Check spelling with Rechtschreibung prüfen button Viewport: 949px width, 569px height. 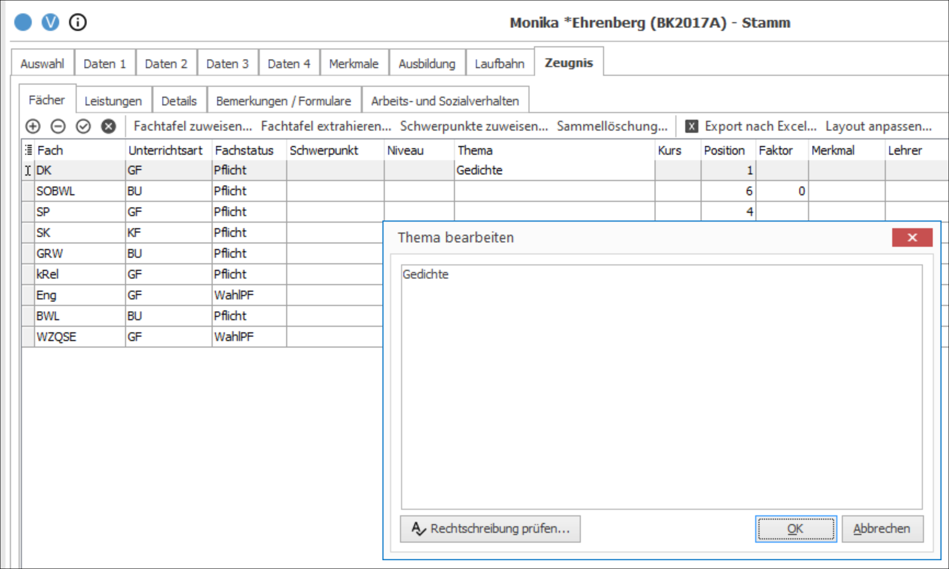[x=490, y=529]
